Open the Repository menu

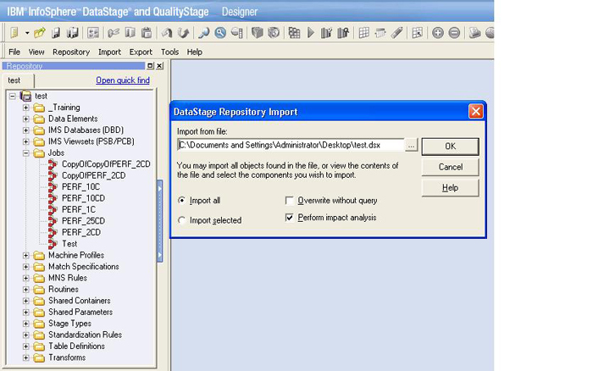(x=71, y=52)
